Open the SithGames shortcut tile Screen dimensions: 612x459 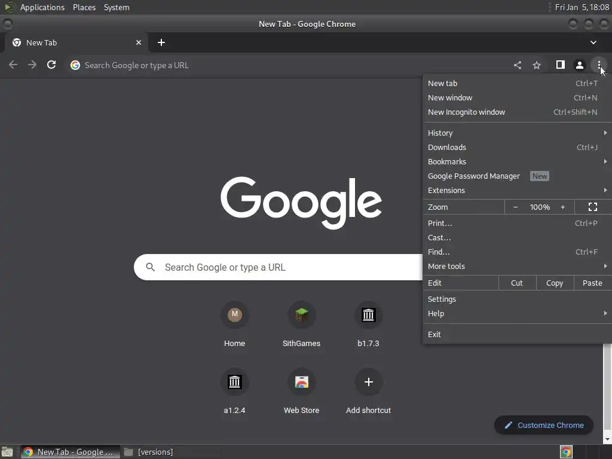[x=301, y=325]
